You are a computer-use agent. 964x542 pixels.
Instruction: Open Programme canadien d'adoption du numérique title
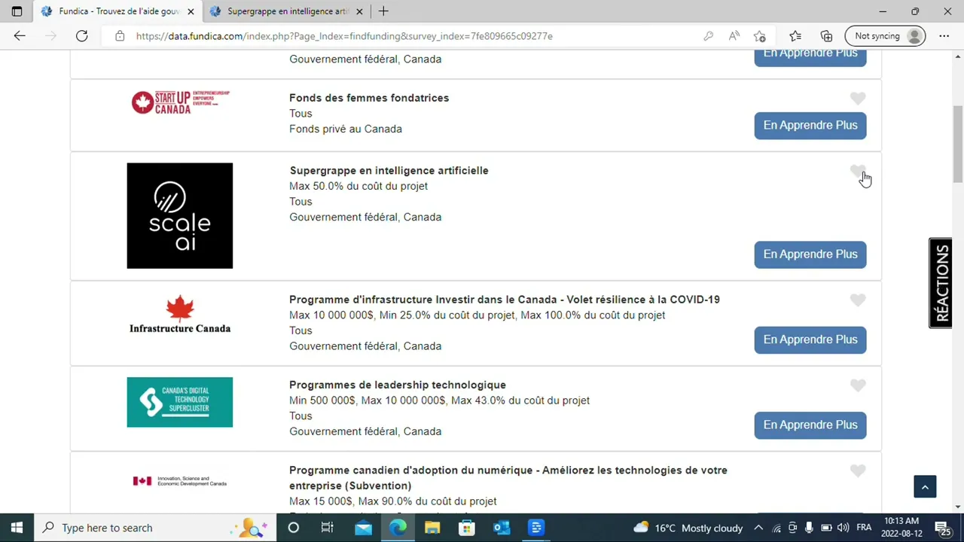pos(508,478)
